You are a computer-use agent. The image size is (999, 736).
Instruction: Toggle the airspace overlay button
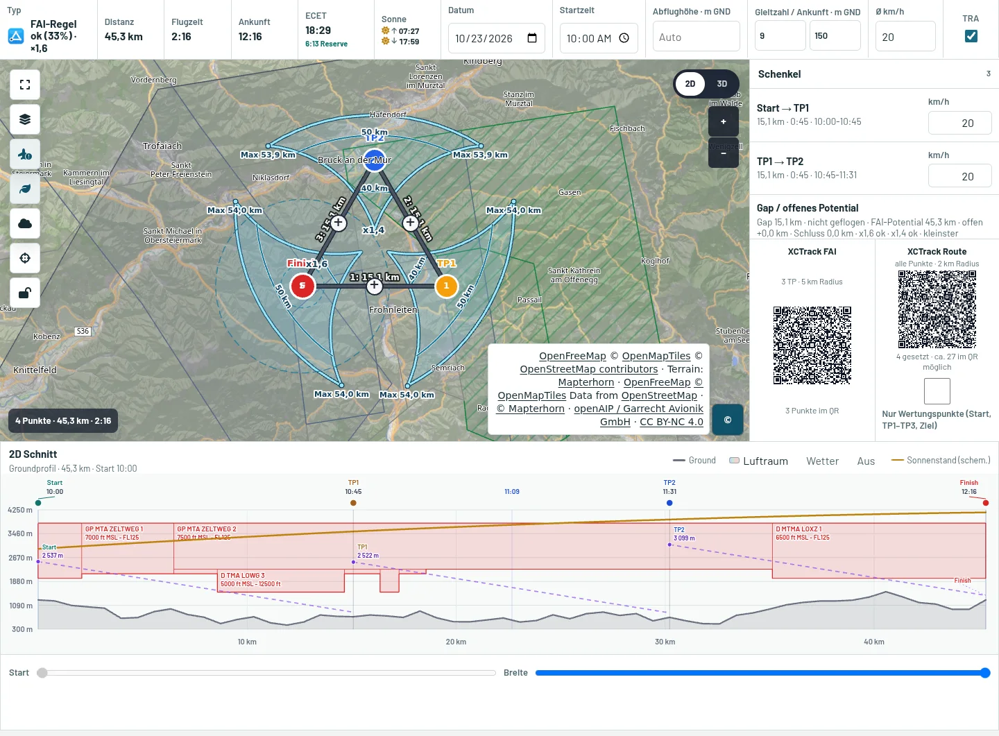[25, 154]
